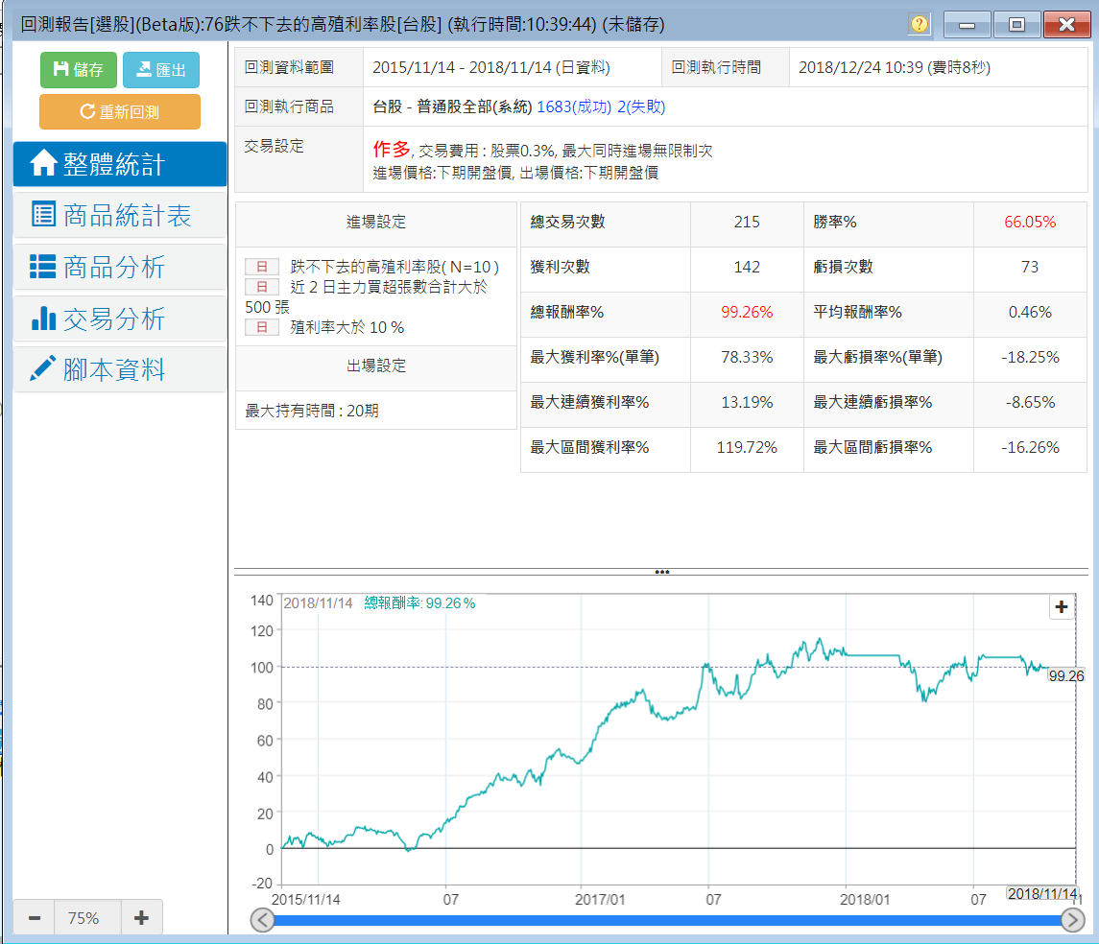Save the report with 儲存 button

pos(78,70)
